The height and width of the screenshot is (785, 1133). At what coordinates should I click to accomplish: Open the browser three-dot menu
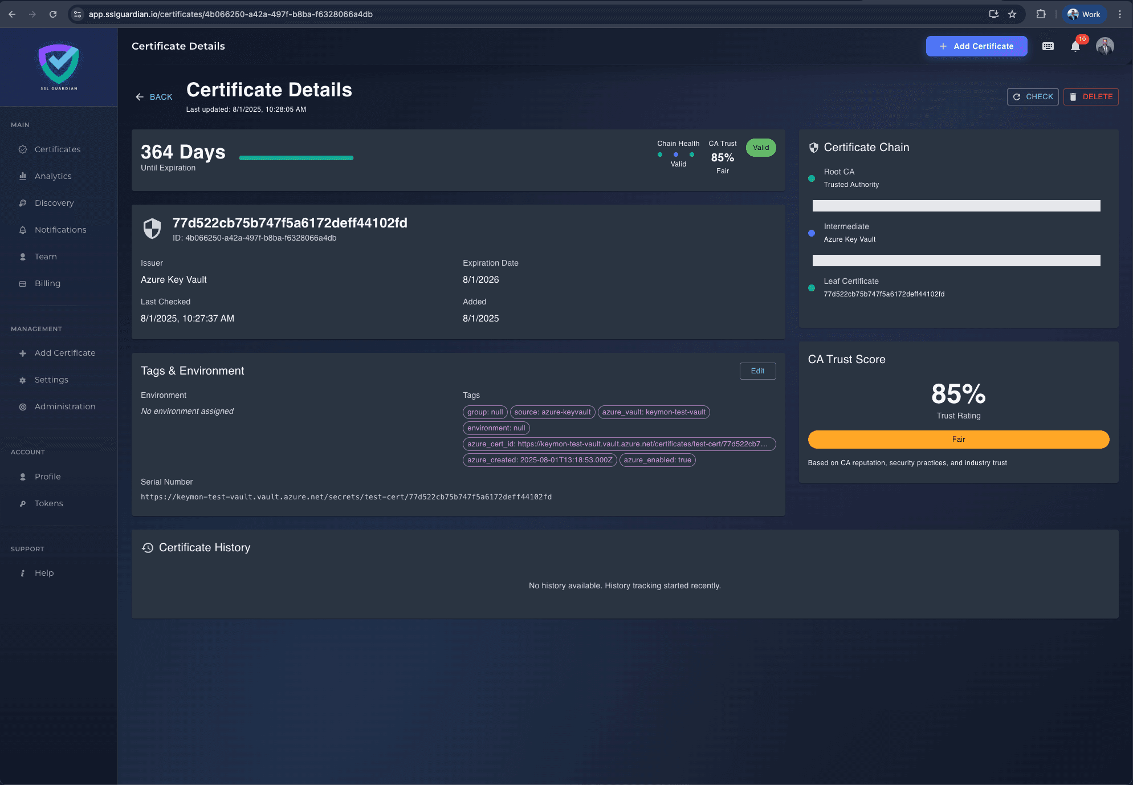coord(1120,14)
